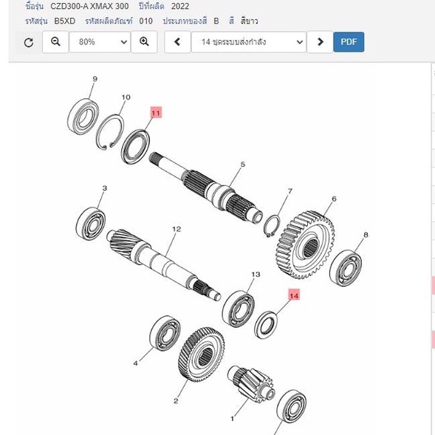Click part number 9 bearing label
This screenshot has height=435, width=435.
(95, 79)
